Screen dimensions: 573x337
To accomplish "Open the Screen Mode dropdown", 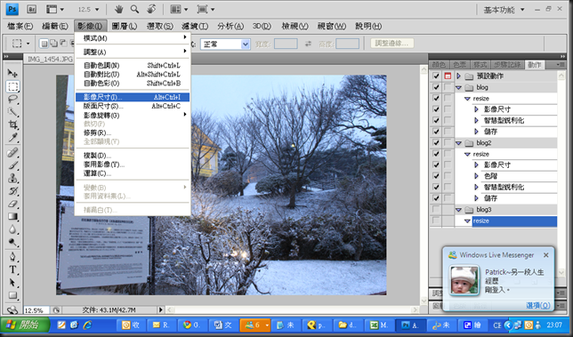I will (x=206, y=9).
